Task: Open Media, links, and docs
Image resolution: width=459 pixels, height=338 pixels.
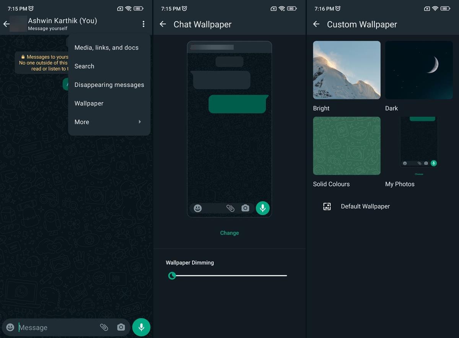Action: point(106,48)
